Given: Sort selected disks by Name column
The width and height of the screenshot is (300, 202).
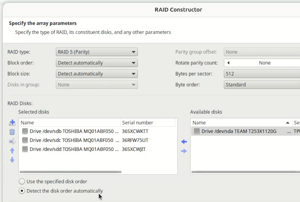Looking at the screenshot, I should coord(70,122).
